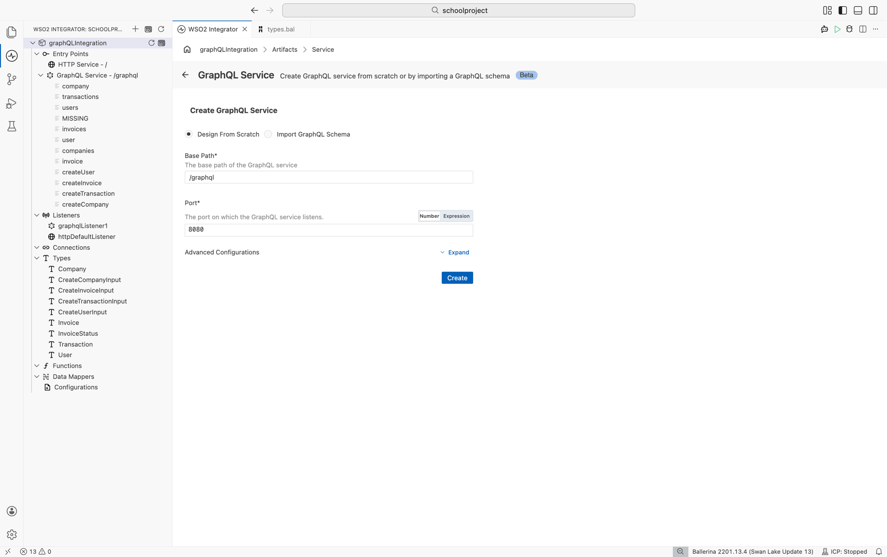887x557 pixels.
Task: Collapse the Data Mappers tree section
Action: pyautogui.click(x=37, y=377)
